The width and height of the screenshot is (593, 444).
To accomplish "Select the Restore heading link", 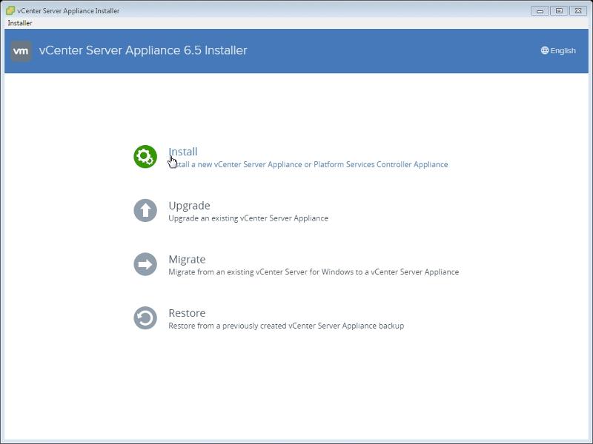I will 187,313.
